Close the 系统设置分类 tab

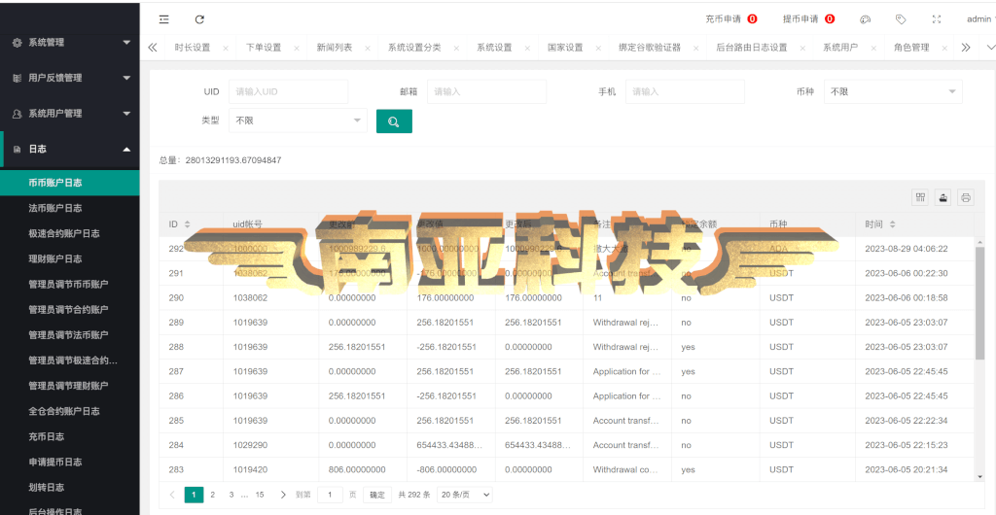click(x=456, y=49)
